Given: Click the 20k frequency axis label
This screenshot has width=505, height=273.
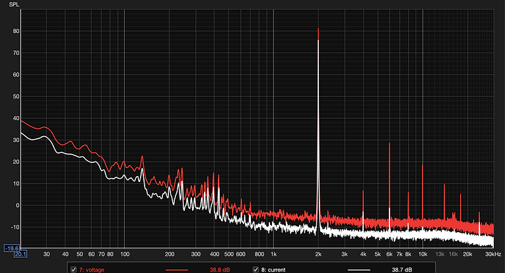Looking at the screenshot, I should [x=467, y=254].
